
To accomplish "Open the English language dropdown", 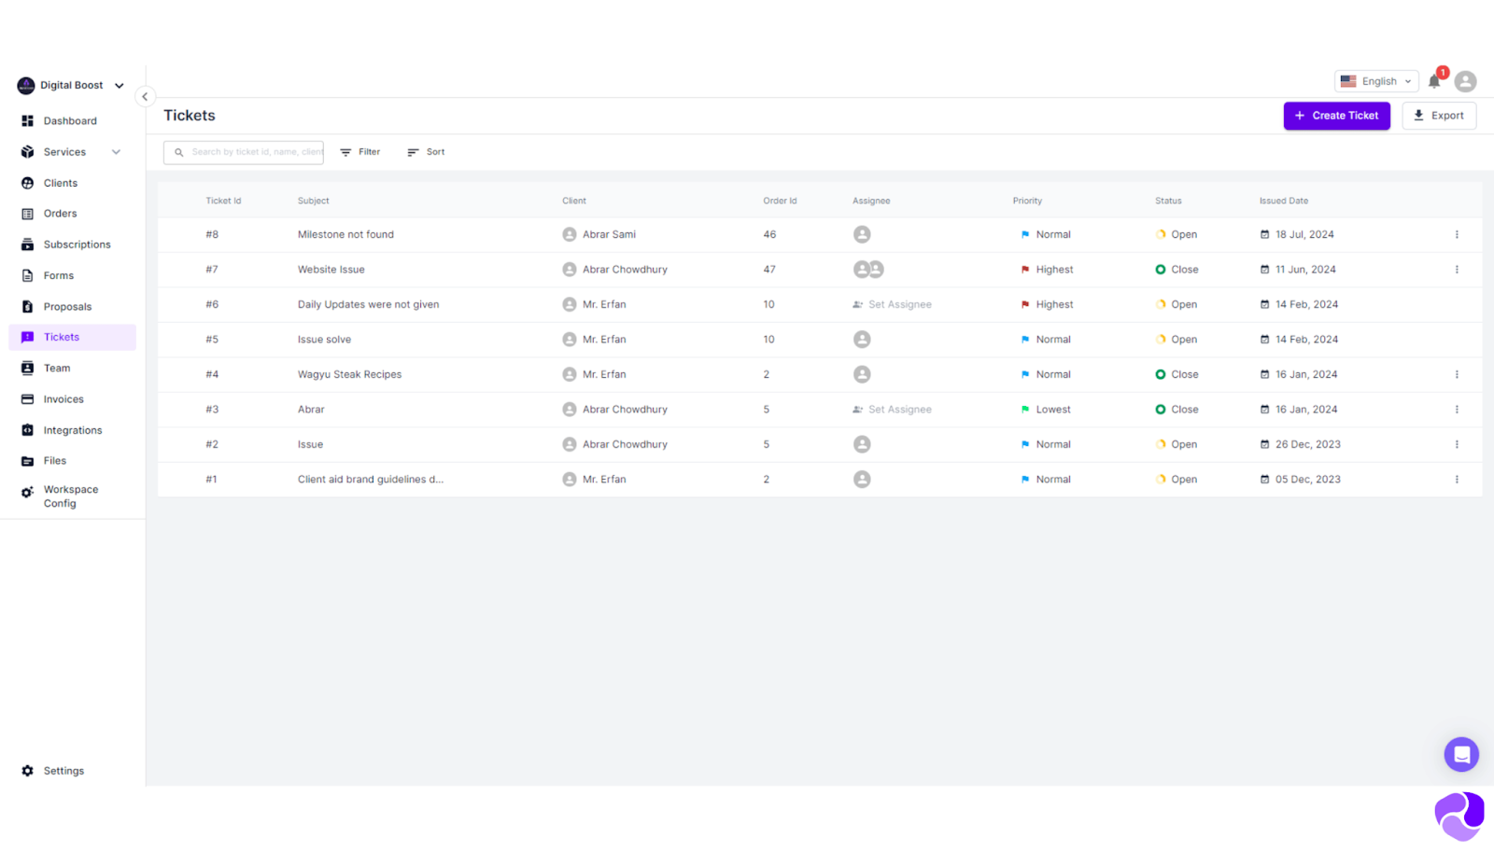I will click(x=1376, y=82).
